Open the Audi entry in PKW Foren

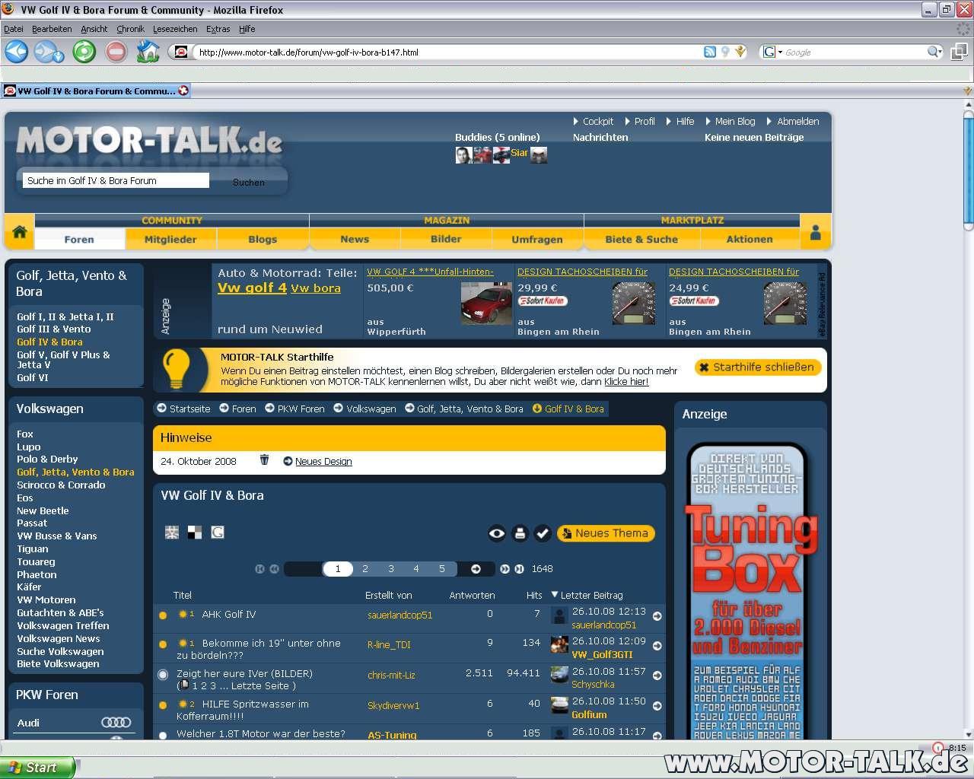click(x=28, y=723)
